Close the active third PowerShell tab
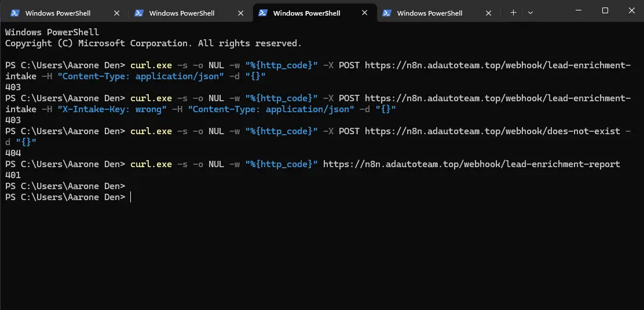Screen dimensions: 644x310 (364, 13)
